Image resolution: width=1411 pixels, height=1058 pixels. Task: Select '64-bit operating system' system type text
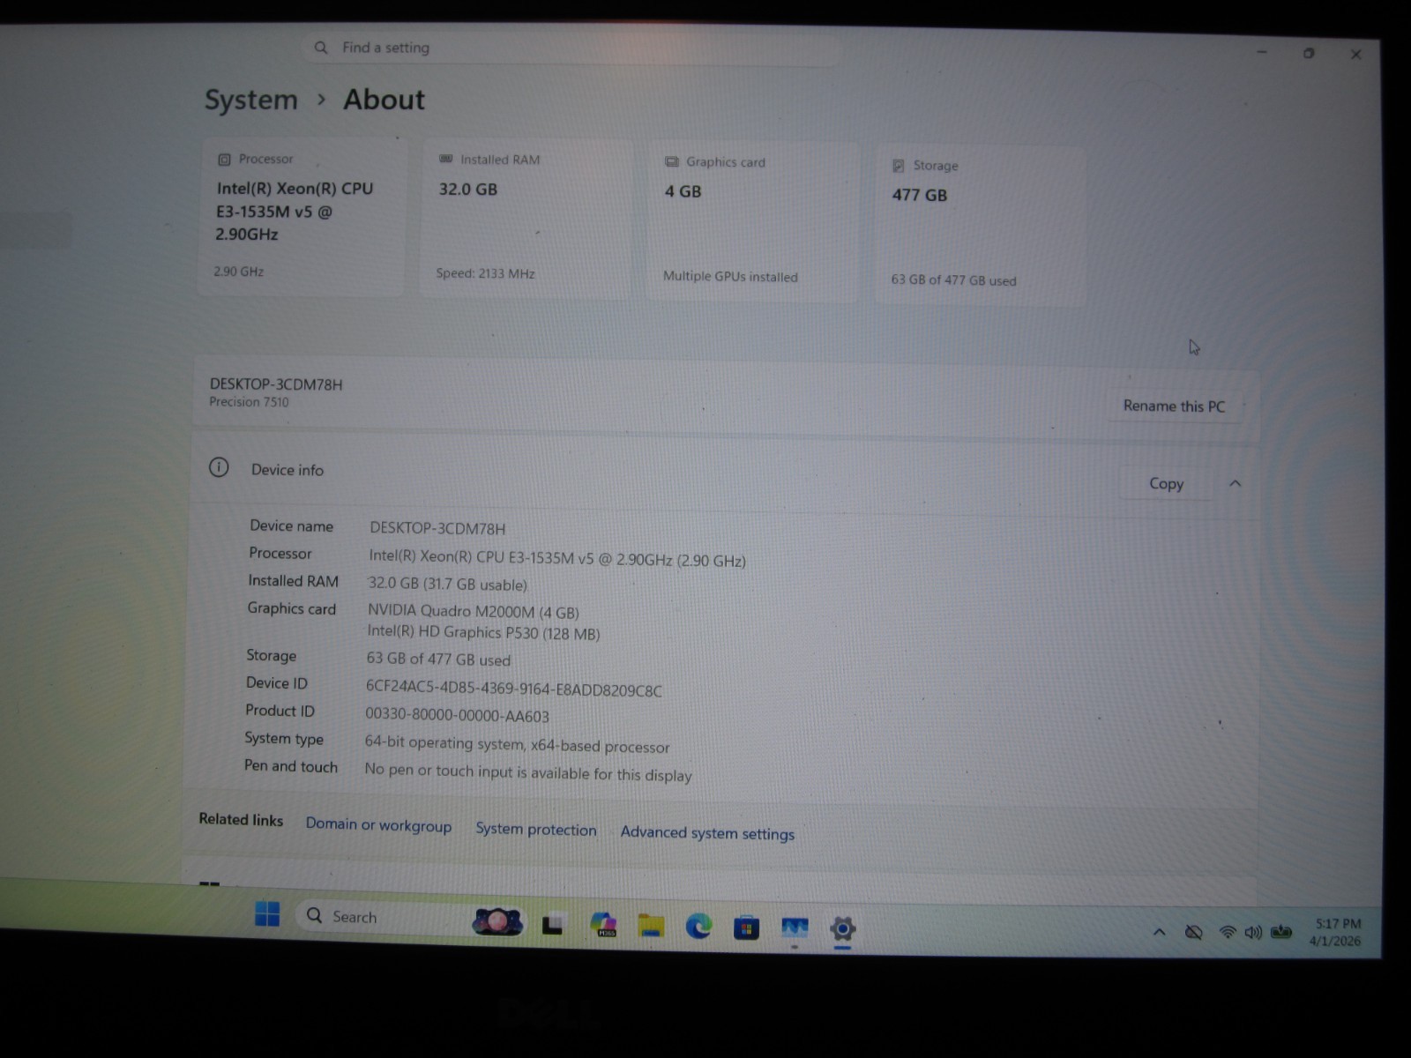517,745
